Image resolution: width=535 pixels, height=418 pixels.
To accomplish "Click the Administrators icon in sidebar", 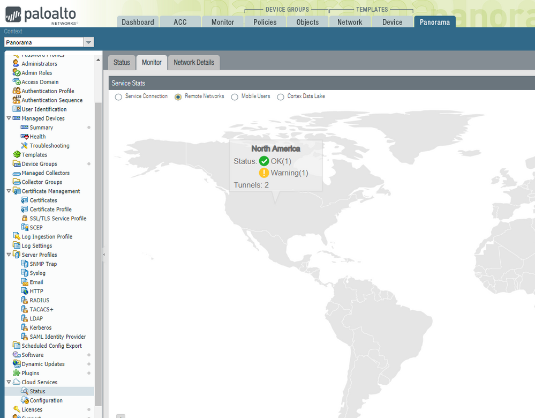I will click(16, 64).
